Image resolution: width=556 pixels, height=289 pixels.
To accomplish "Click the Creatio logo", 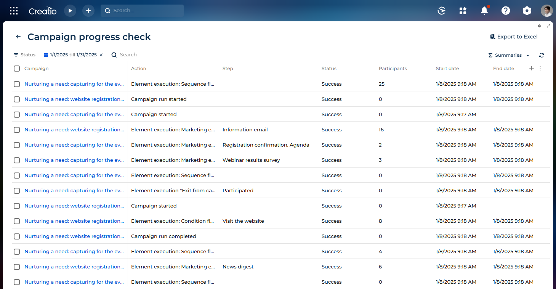I will 43,11.
